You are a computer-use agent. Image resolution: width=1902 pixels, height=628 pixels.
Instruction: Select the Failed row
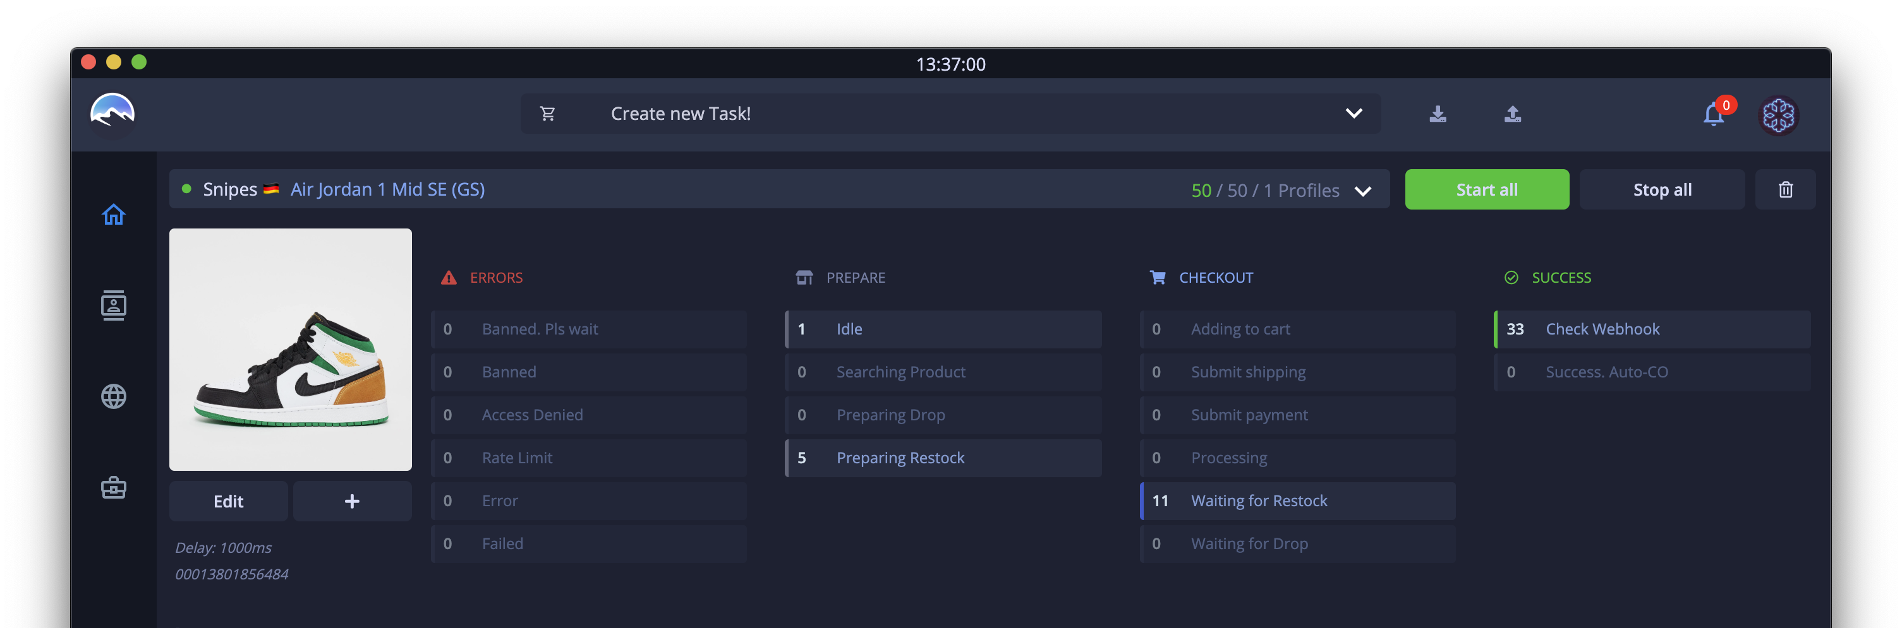click(x=588, y=544)
